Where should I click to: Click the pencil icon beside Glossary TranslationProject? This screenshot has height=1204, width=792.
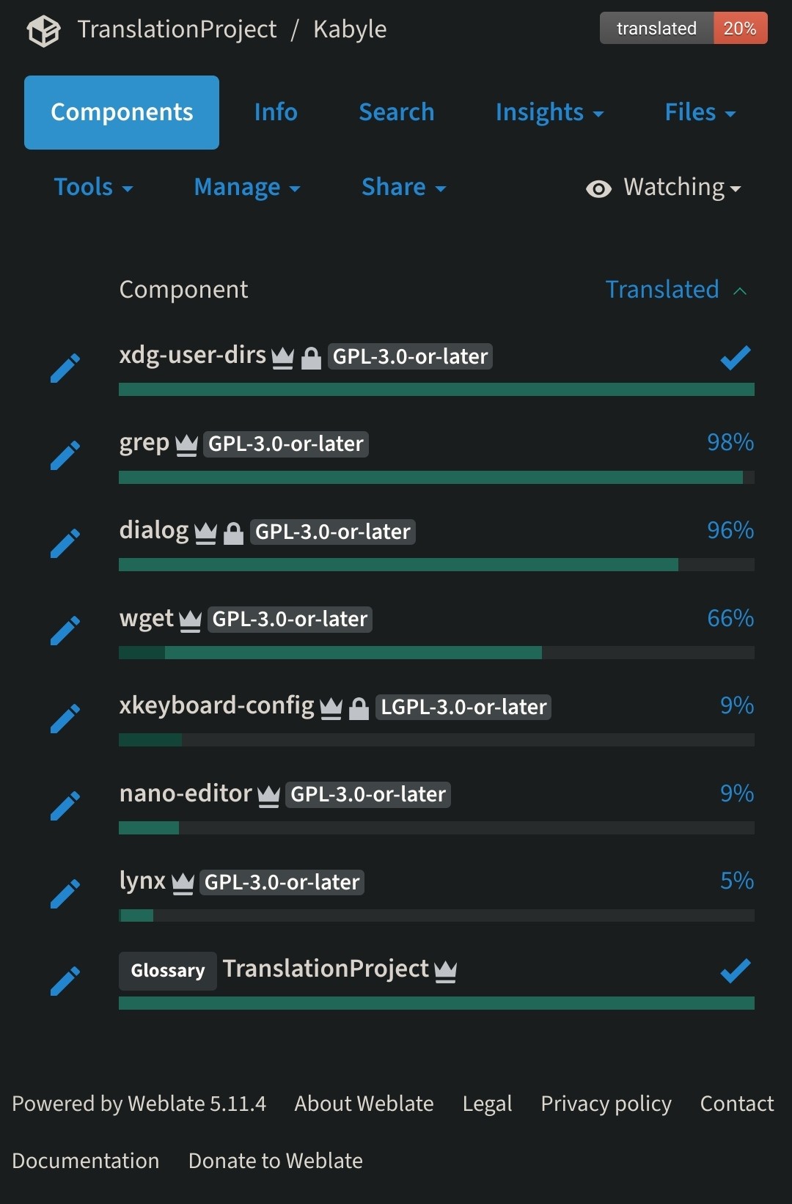65,981
